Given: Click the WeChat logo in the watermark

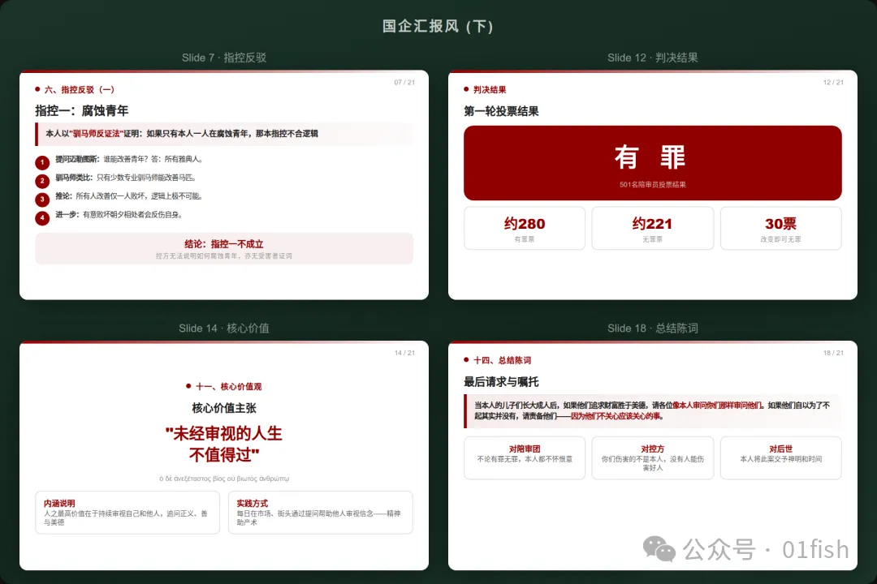Looking at the screenshot, I should coord(659,549).
